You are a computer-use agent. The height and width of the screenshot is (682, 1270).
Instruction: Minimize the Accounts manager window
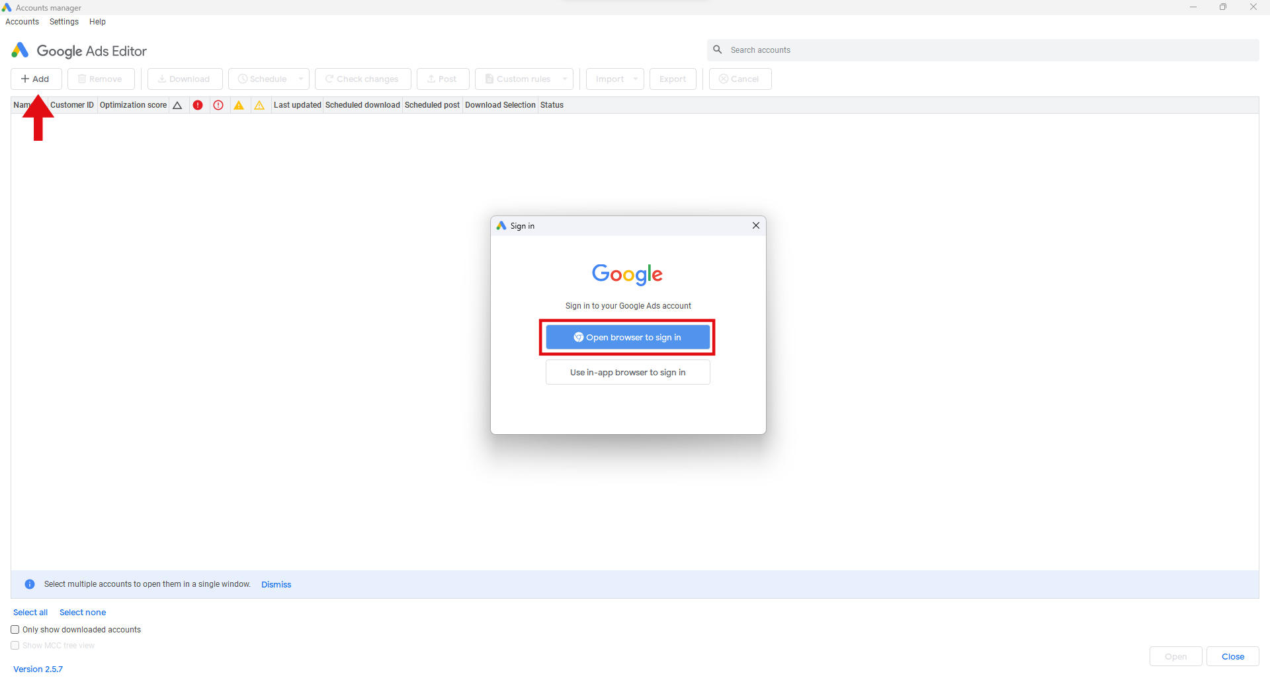pos(1193,7)
